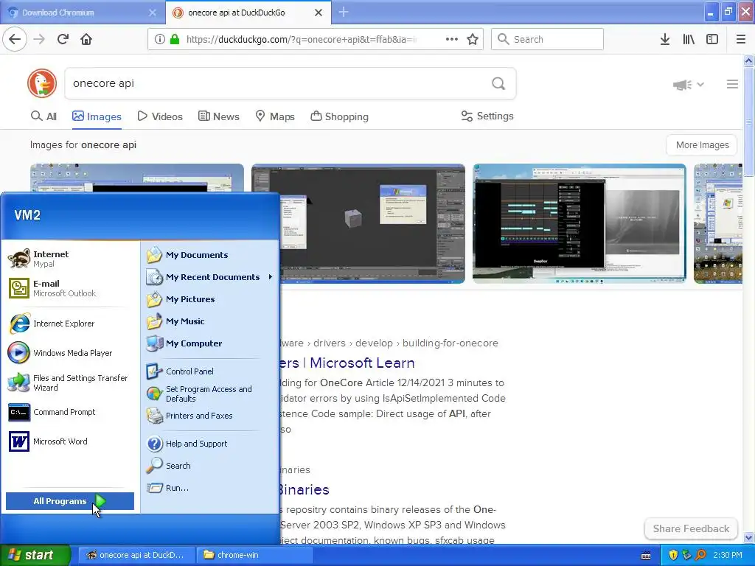Screen dimensions: 755x566
Task: Open the on-screen keyboard tray icon
Action: click(646, 556)
